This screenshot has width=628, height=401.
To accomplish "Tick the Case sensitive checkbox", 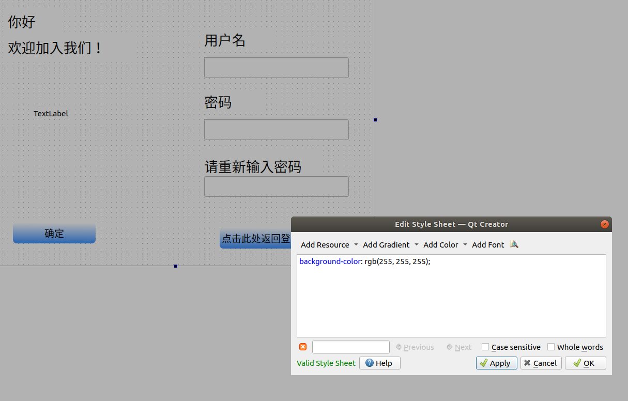I will click(x=485, y=347).
